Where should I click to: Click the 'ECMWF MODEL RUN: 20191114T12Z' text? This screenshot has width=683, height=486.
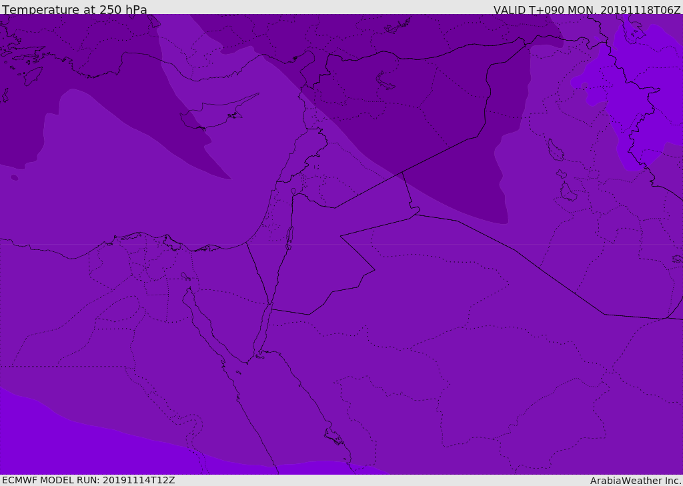tap(89, 480)
